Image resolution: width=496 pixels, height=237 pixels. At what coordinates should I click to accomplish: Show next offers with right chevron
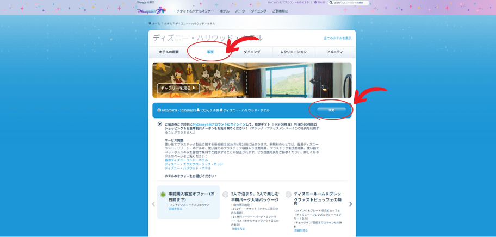point(350,204)
